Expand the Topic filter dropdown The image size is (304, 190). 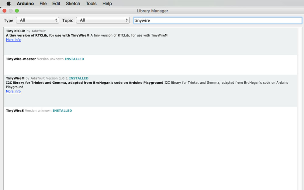coord(103,20)
